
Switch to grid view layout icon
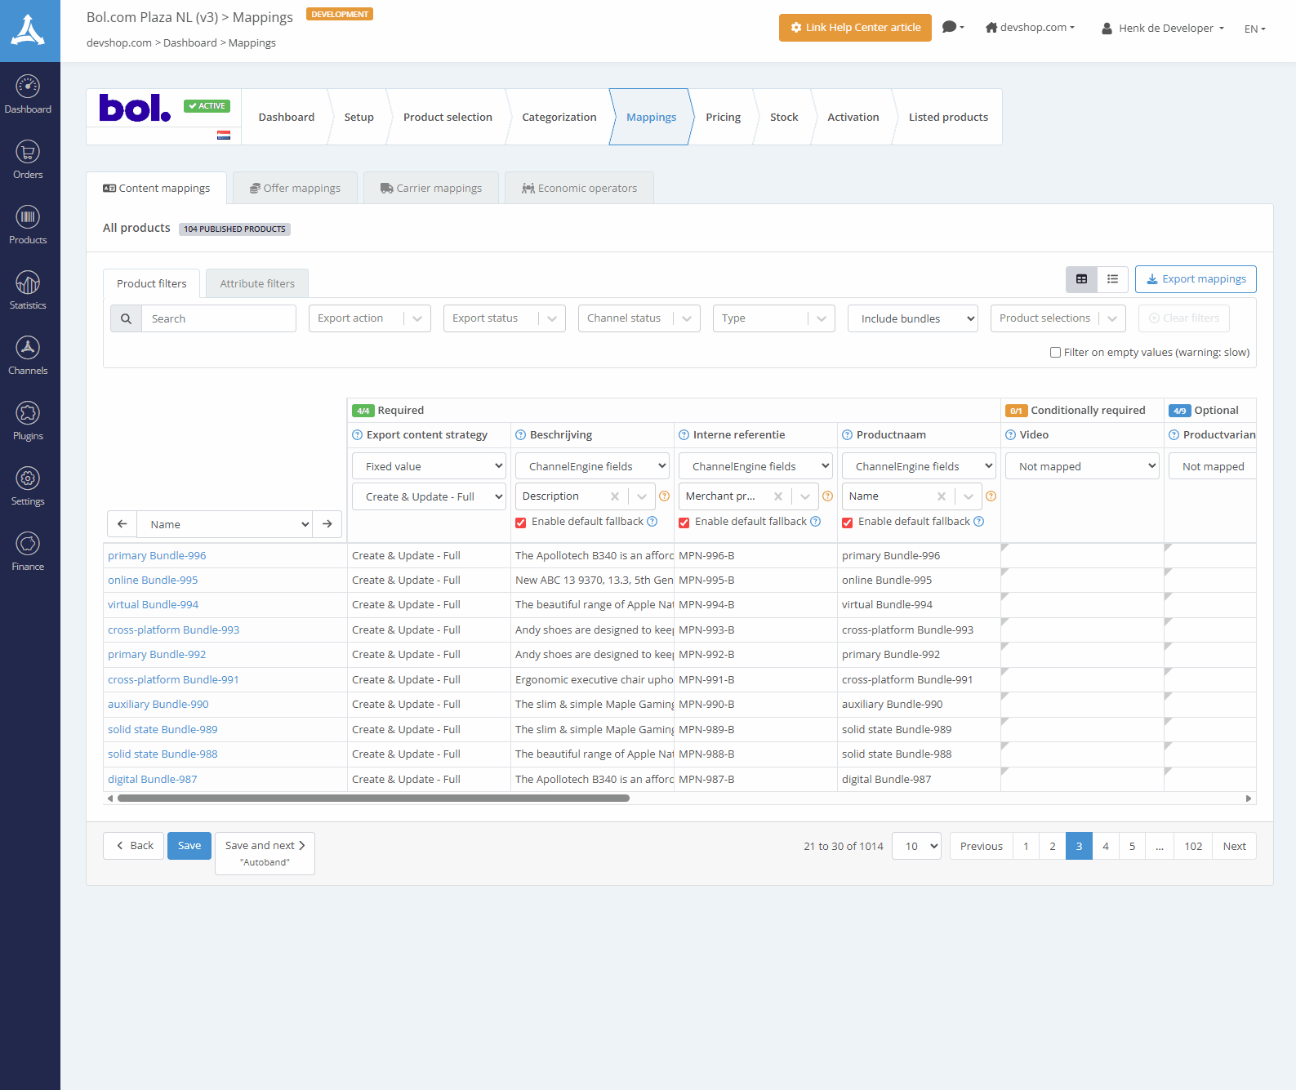coord(1081,279)
